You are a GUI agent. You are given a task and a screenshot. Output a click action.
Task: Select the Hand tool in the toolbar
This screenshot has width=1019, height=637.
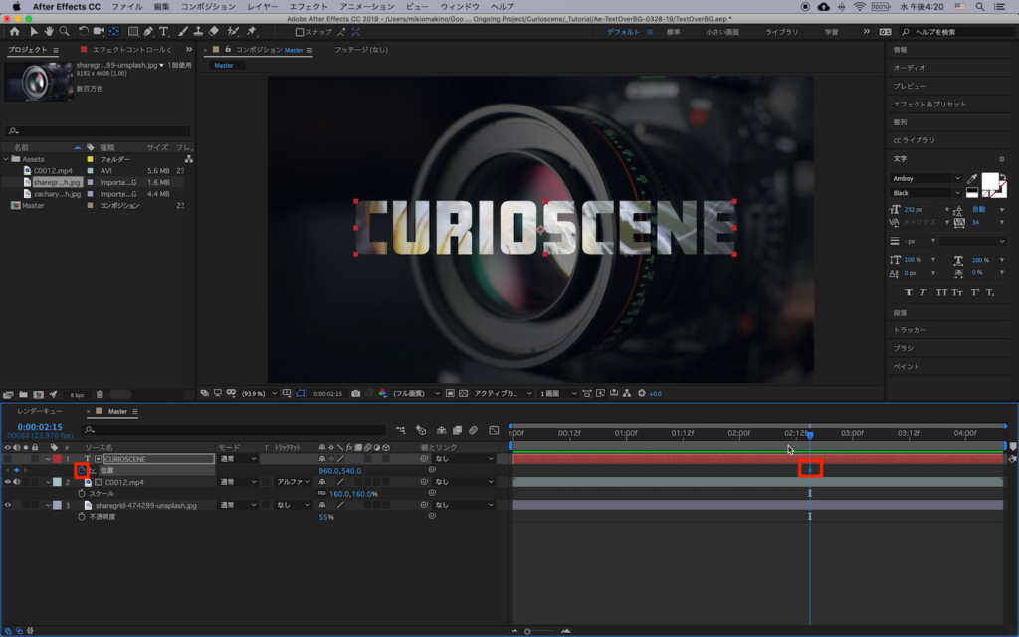tap(50, 32)
